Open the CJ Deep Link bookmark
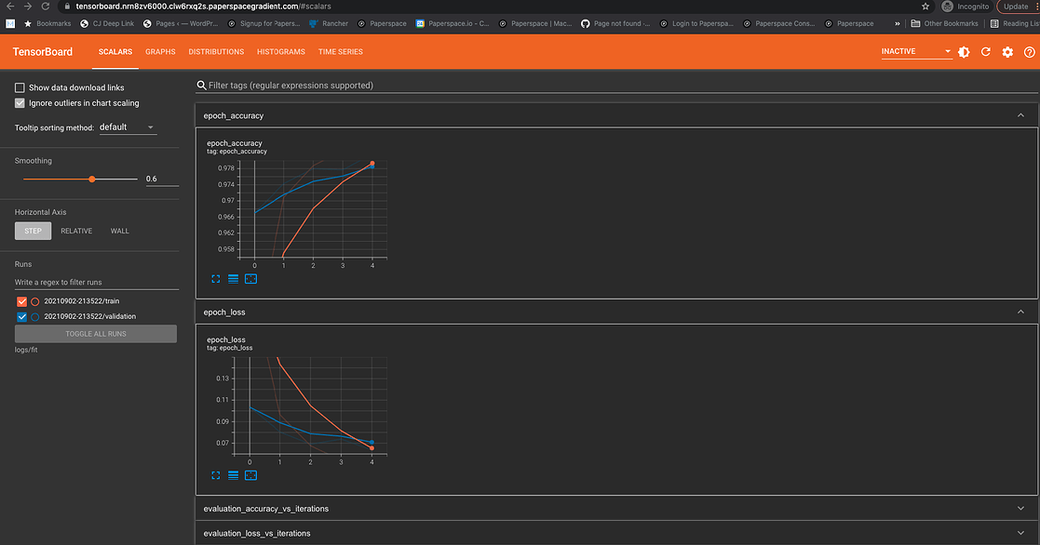The image size is (1040, 545). pos(107,24)
